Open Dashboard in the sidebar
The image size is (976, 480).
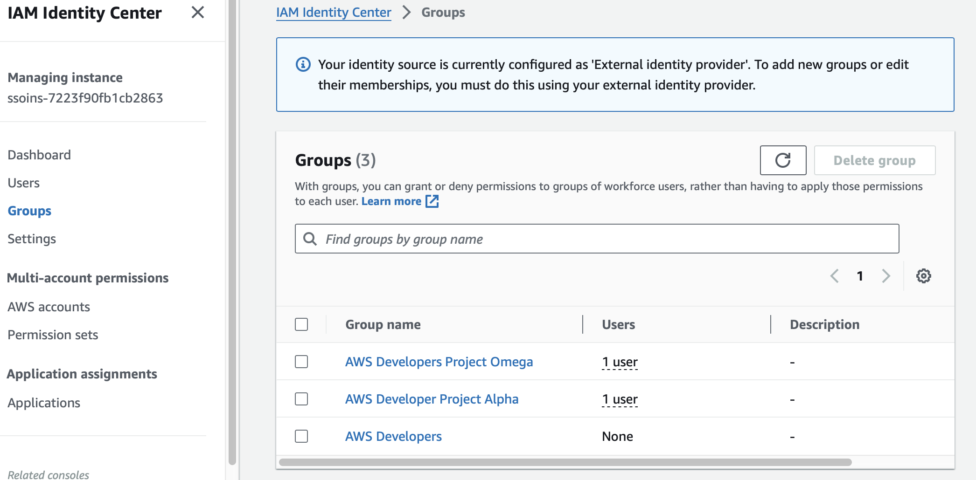click(x=39, y=155)
